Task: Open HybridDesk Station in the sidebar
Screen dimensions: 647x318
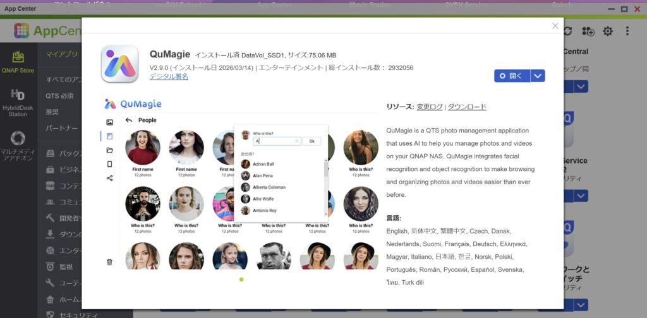Action: [x=18, y=103]
